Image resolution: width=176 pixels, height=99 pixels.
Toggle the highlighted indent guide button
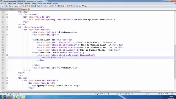[x=58, y=6]
